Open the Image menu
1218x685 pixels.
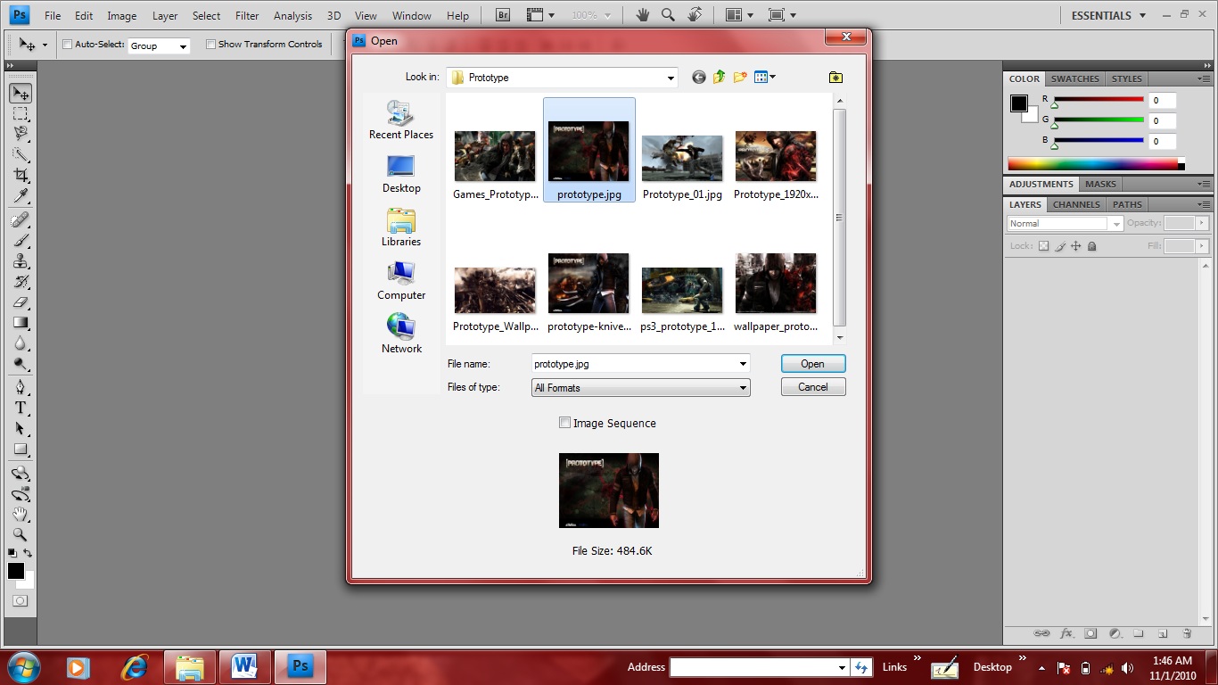[122, 16]
